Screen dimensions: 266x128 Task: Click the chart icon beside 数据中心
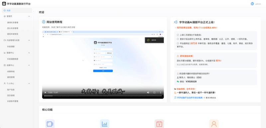5,53
